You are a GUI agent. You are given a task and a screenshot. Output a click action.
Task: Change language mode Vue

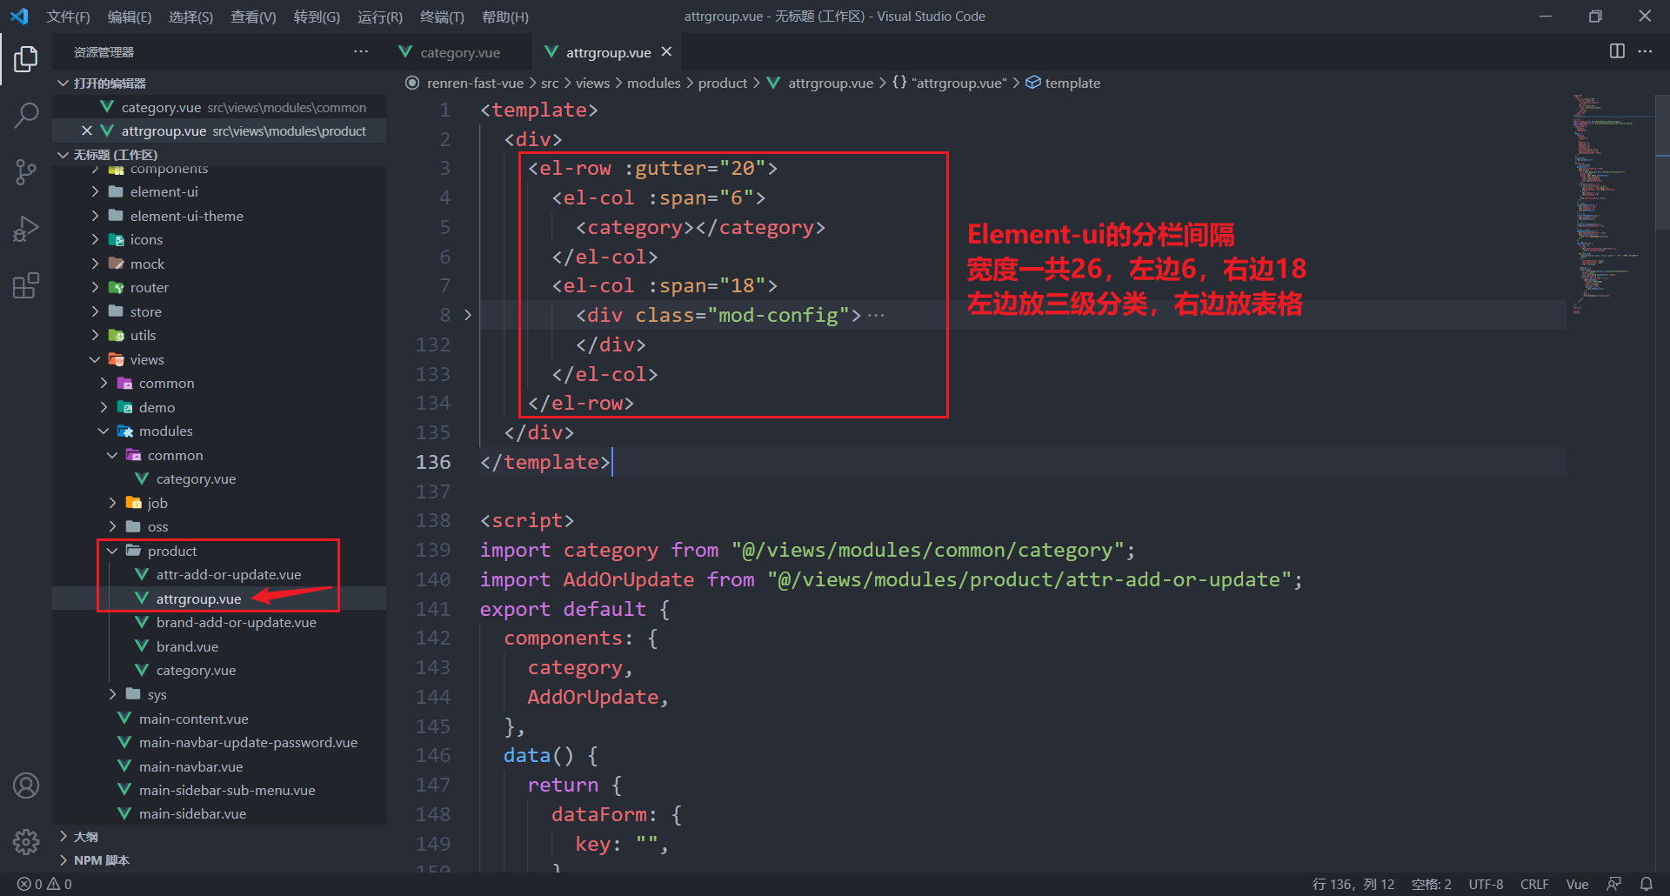pos(1577,884)
